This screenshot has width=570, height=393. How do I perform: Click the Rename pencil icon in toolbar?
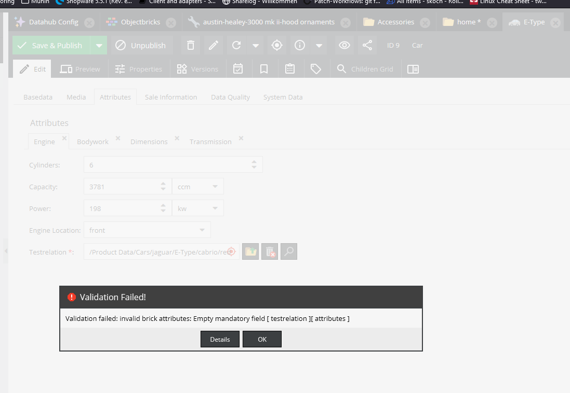click(213, 45)
